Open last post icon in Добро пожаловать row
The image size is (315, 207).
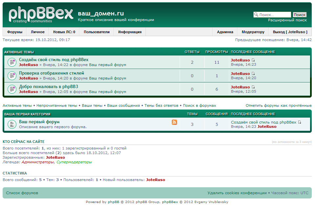(x=253, y=87)
